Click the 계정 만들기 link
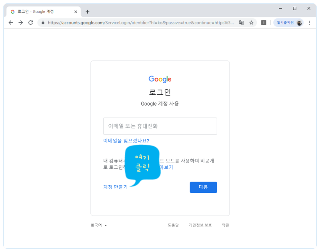 tap(115, 187)
